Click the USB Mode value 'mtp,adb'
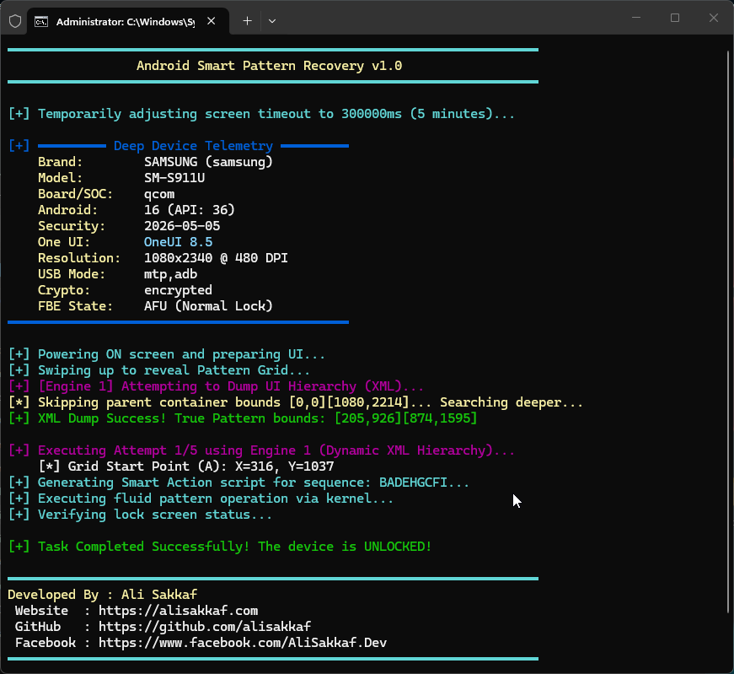The width and height of the screenshot is (734, 674). coord(170,274)
